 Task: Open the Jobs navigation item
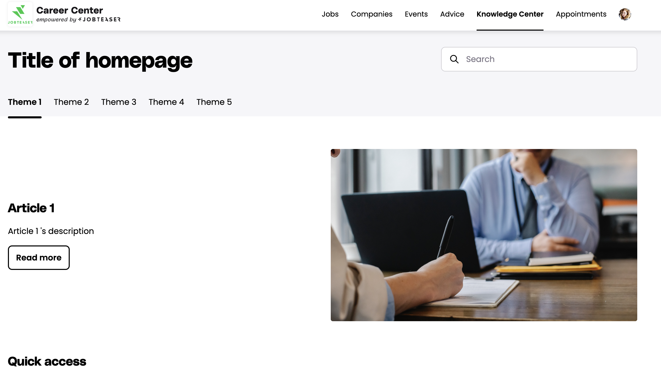click(330, 14)
